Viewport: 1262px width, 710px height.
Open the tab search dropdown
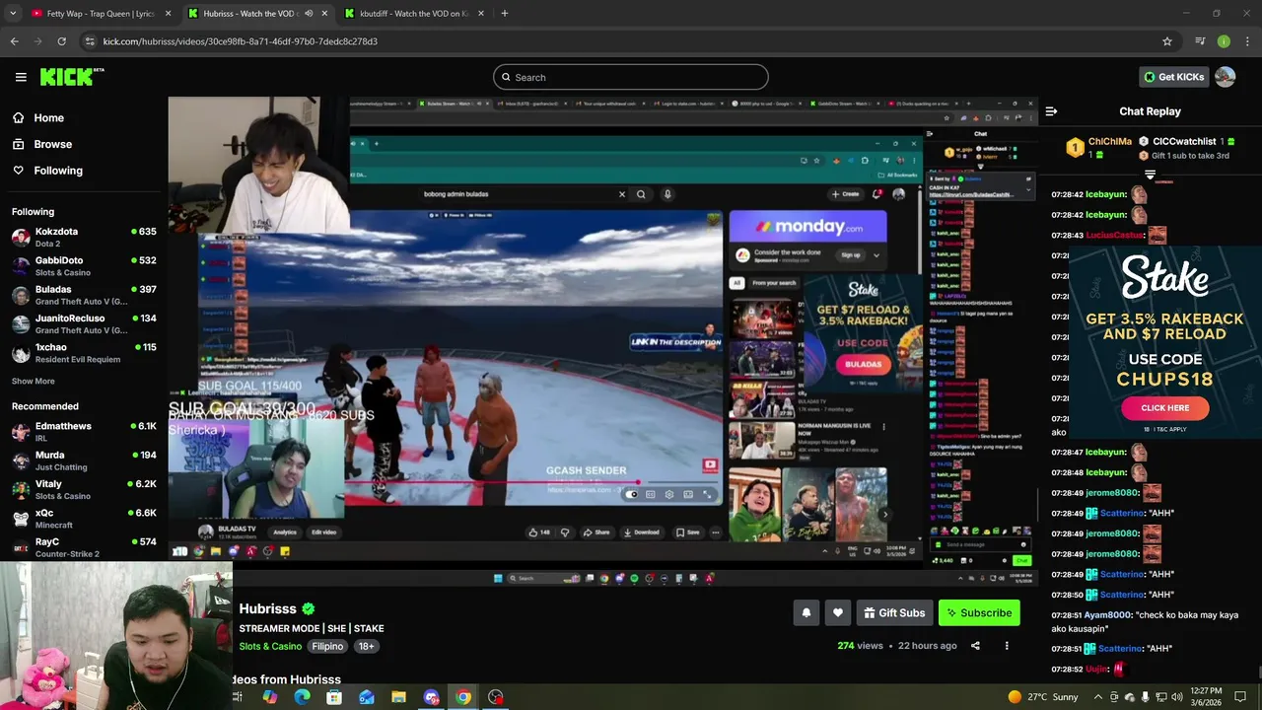[13, 14]
